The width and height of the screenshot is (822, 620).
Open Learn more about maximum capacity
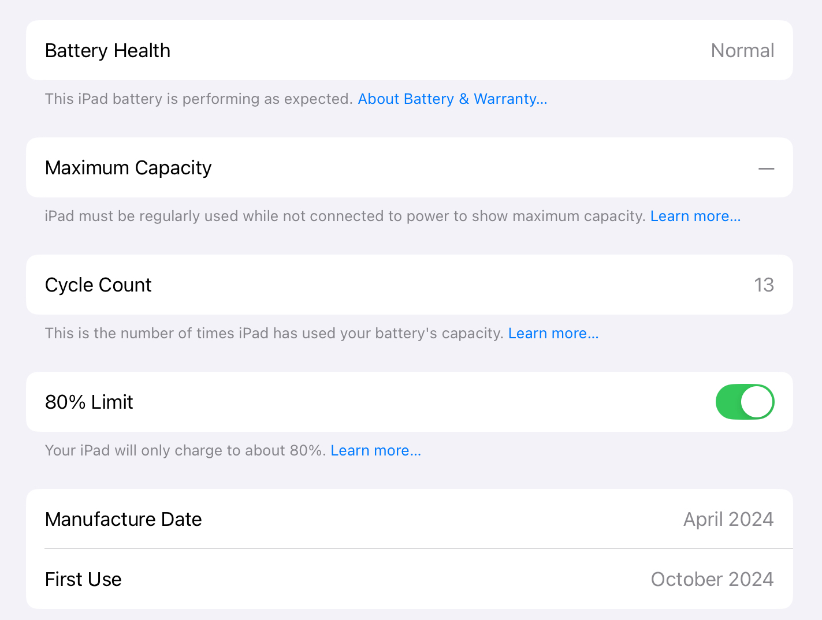click(695, 216)
